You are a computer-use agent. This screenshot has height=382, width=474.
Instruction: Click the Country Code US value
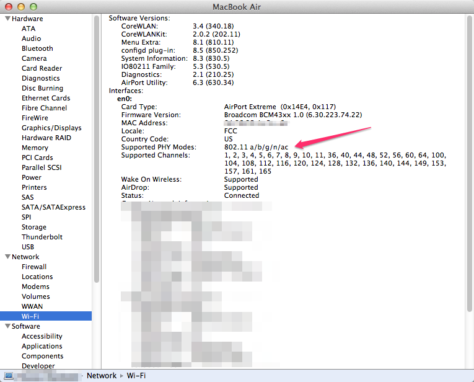click(228, 139)
